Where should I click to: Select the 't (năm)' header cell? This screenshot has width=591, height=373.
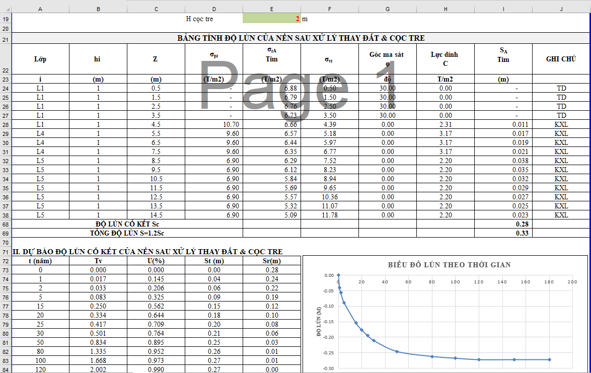click(40, 261)
